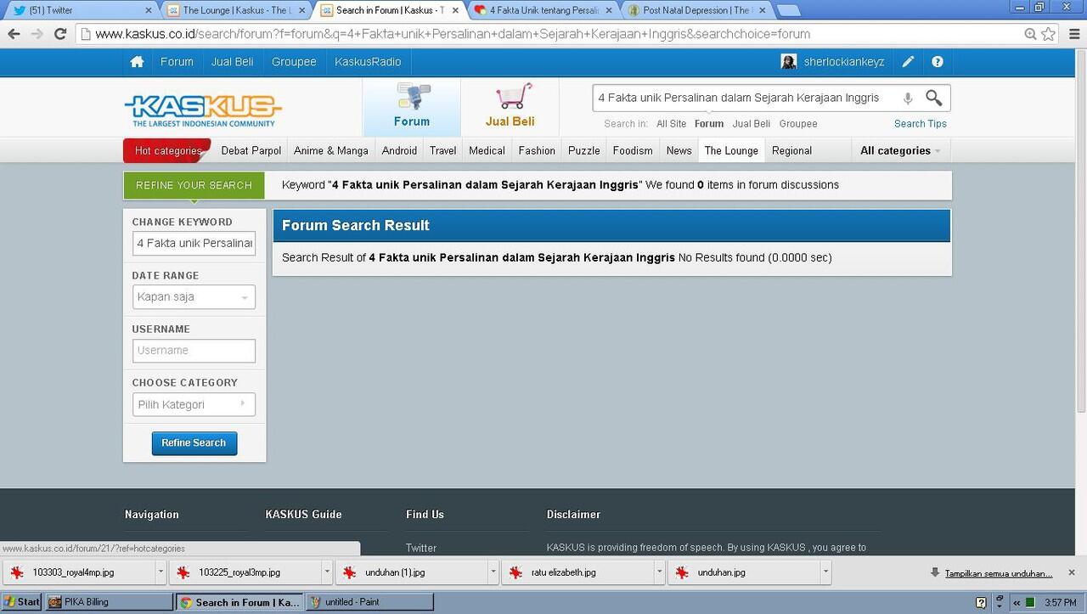Click the pencil edit icon in top bar

(908, 62)
